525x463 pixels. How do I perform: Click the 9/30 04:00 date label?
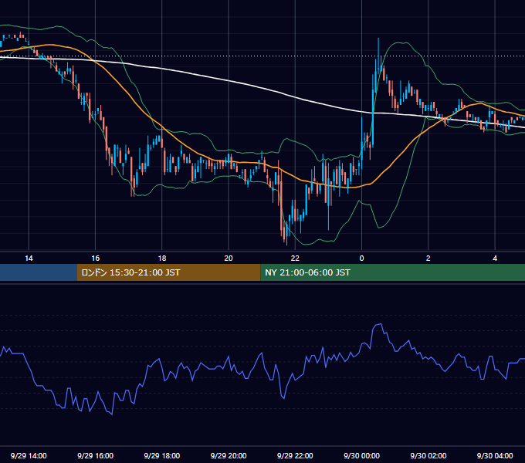tap(495, 455)
